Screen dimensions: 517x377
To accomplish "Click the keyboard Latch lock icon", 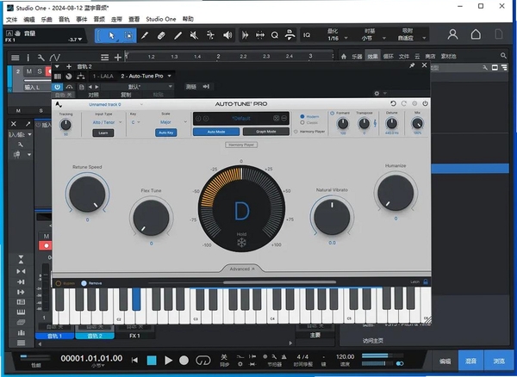I will click(x=426, y=281).
